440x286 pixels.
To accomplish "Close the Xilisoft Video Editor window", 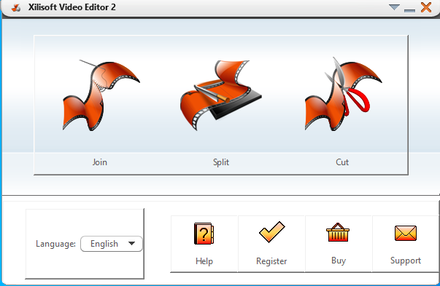I will pyautogui.click(x=426, y=7).
